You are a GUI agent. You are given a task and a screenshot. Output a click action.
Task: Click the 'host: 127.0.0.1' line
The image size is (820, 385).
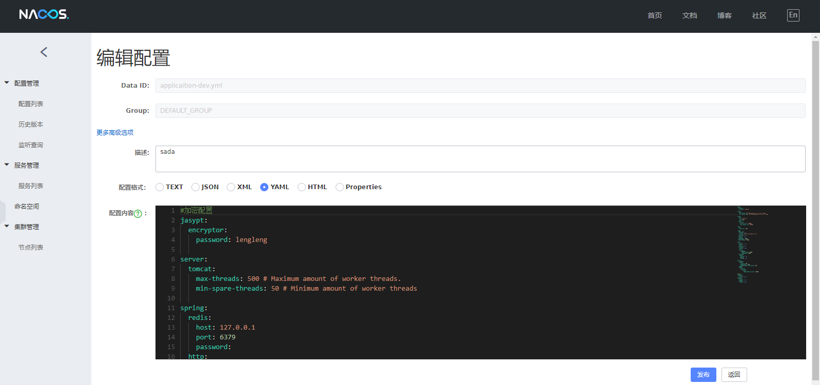tap(225, 328)
